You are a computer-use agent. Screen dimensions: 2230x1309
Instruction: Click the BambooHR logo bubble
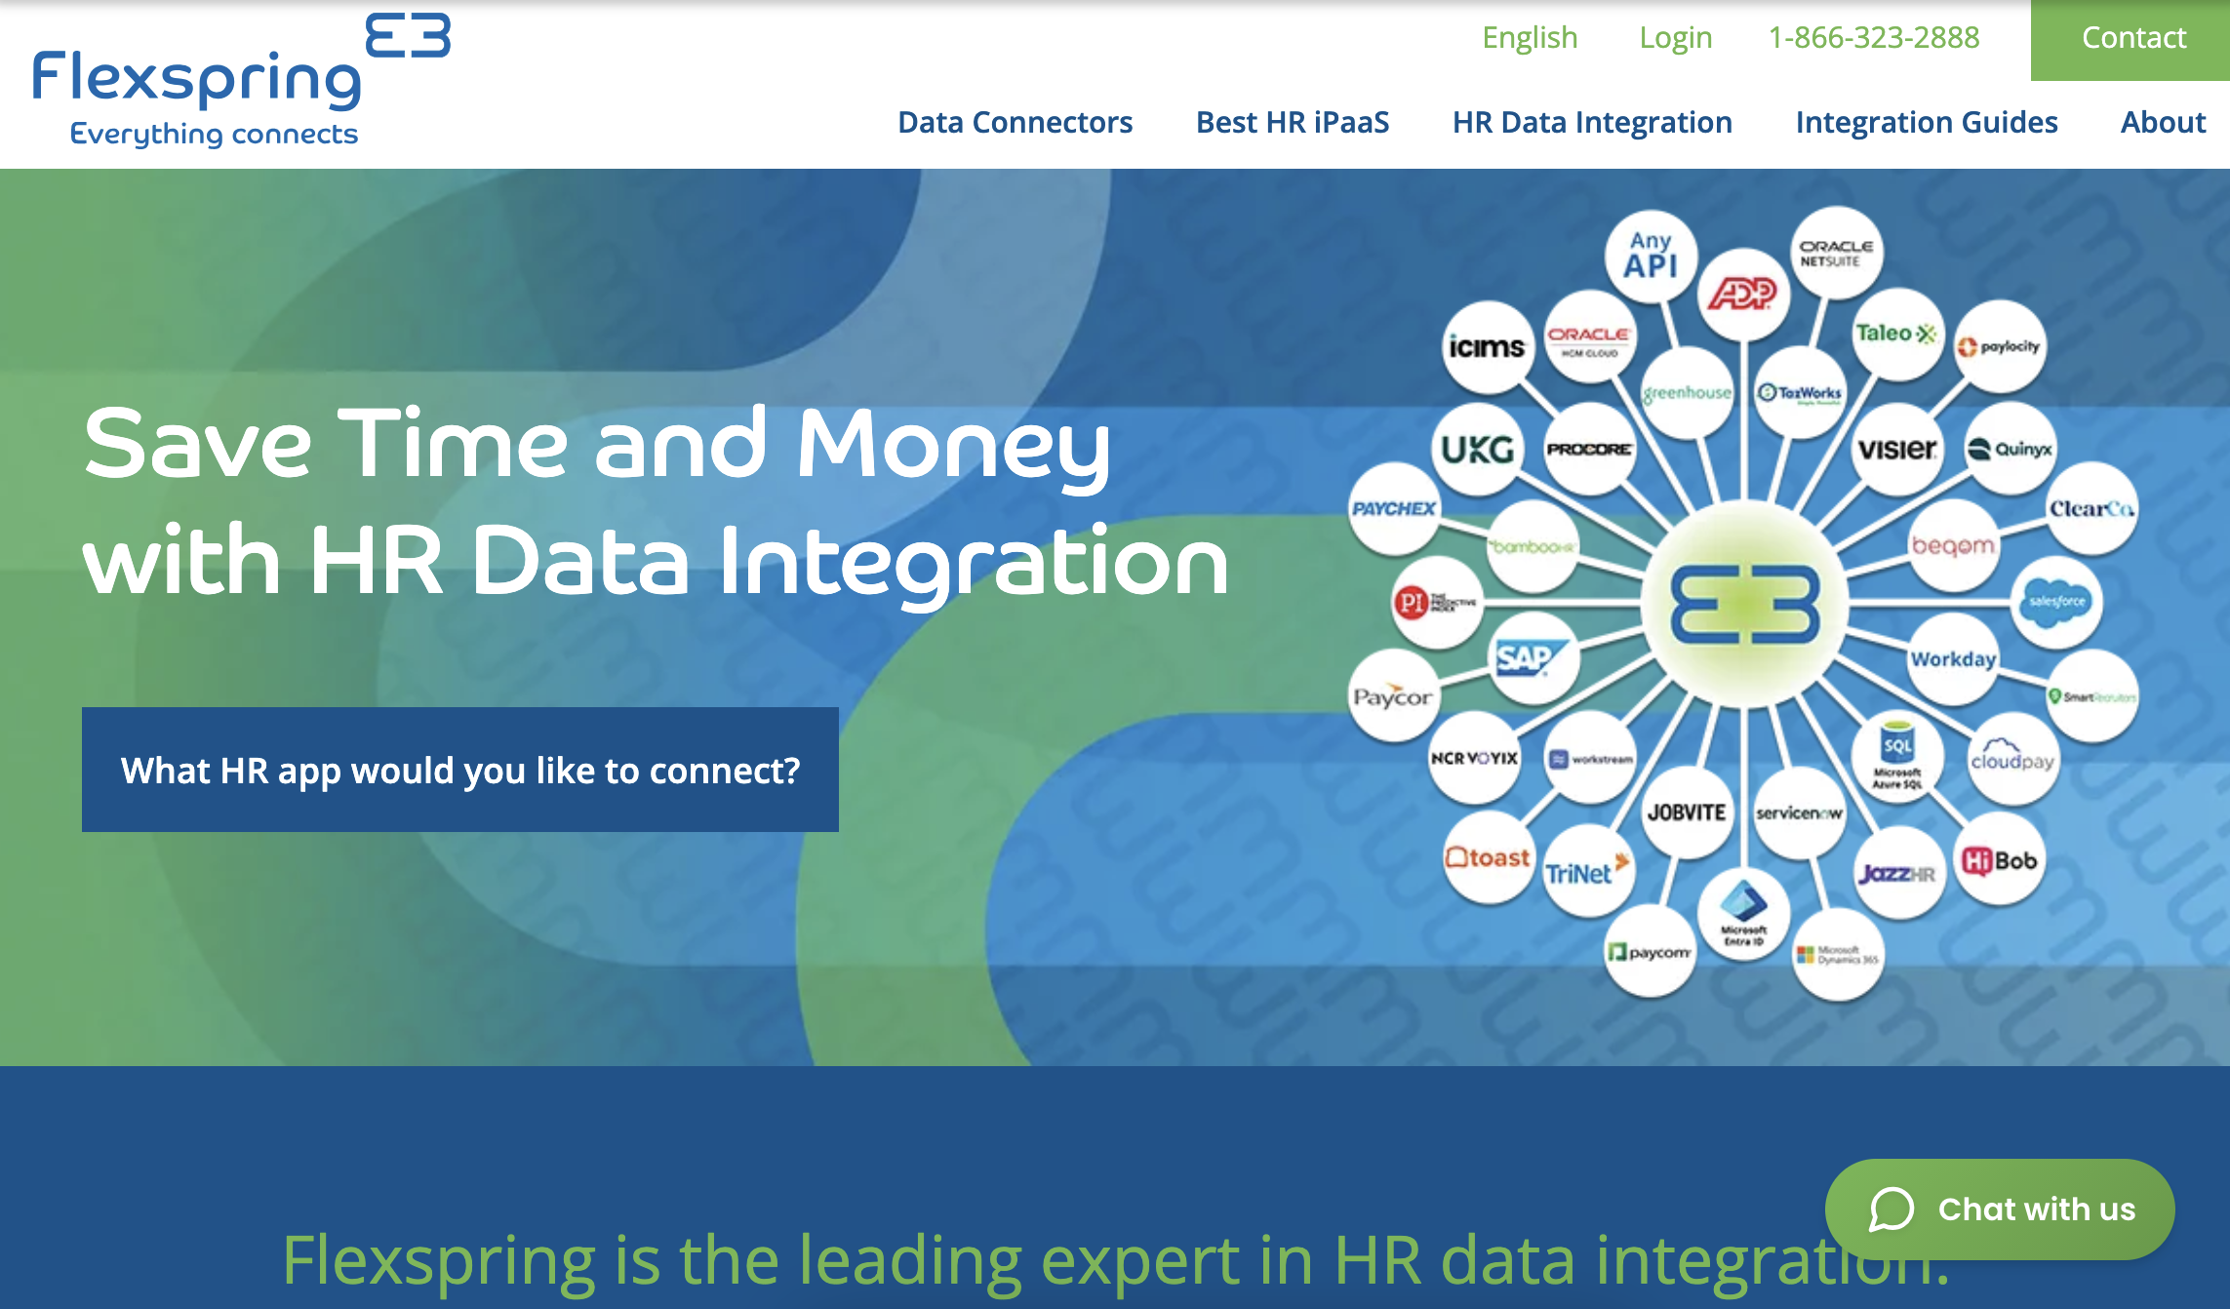click(1533, 546)
